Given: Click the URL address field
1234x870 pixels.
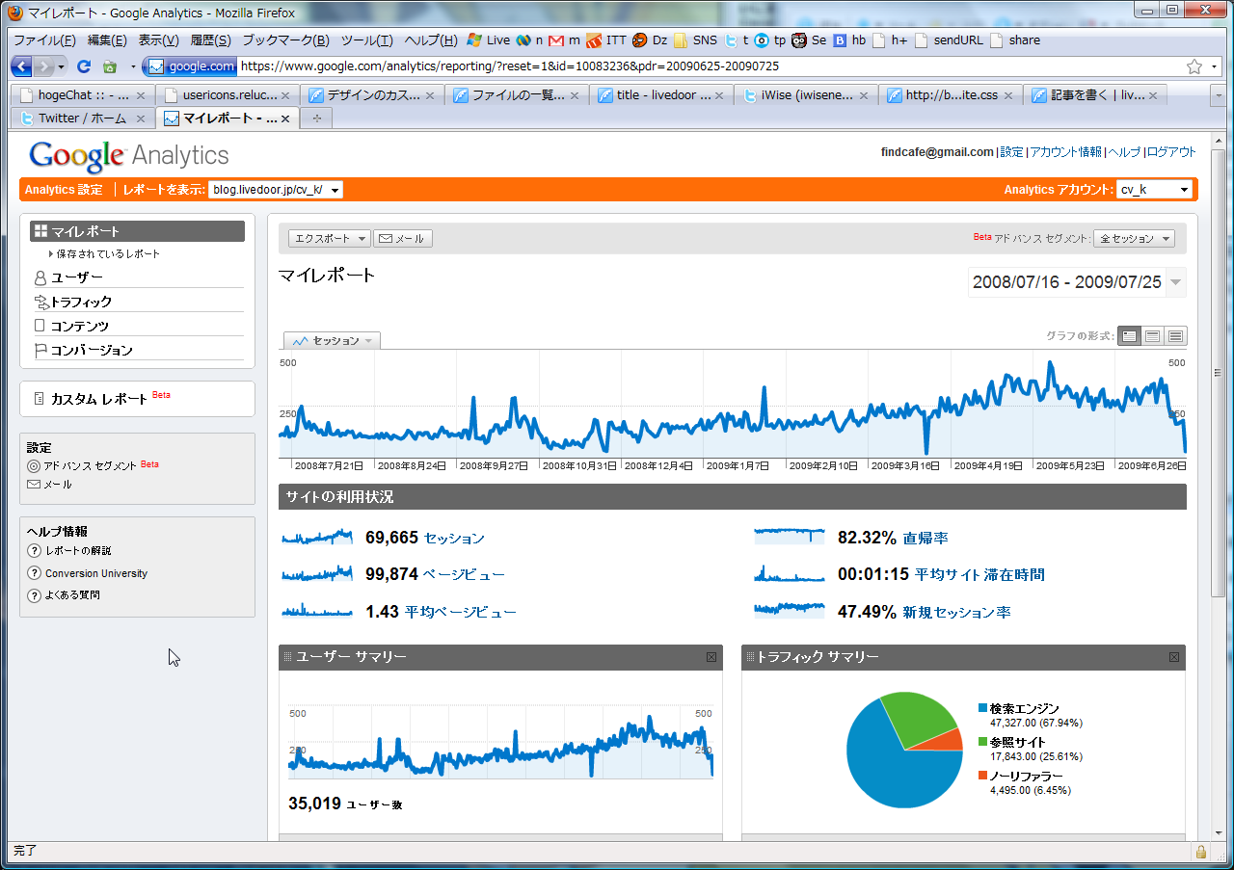Looking at the screenshot, I should [x=710, y=66].
